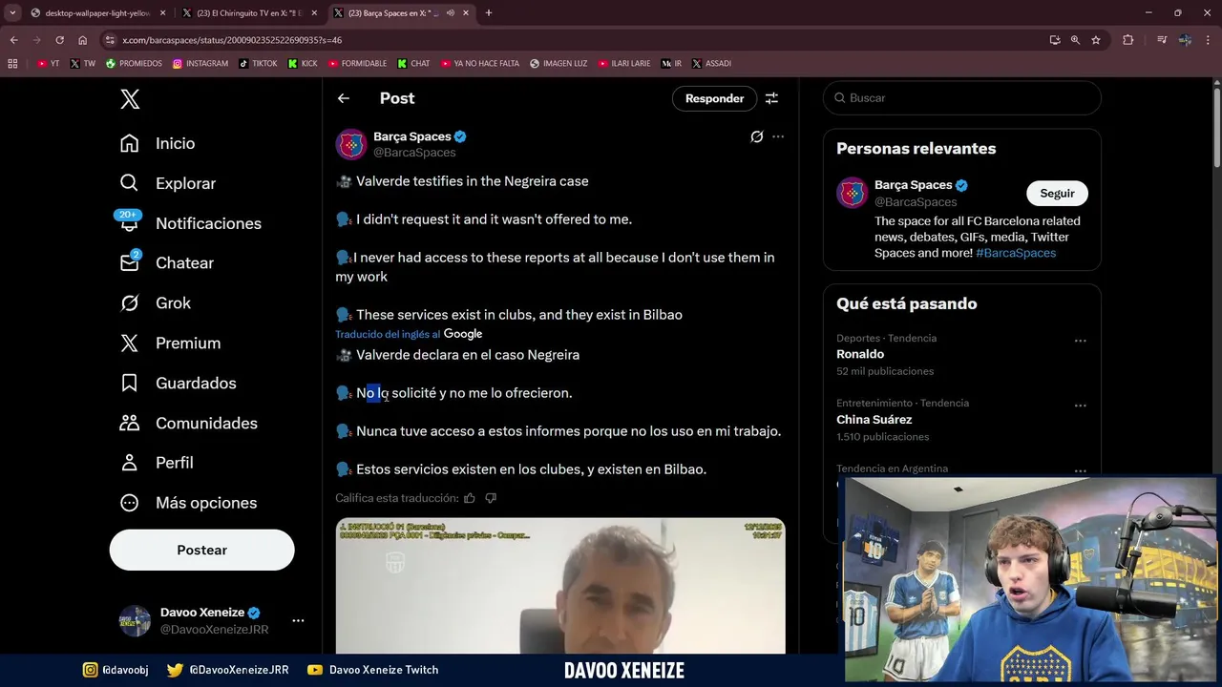Open browser zoom magnifier icon
The height and width of the screenshot is (687, 1222).
point(1075,40)
